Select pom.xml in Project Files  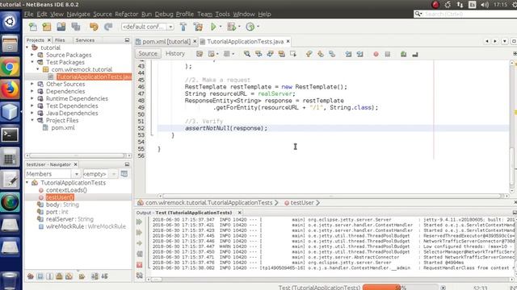click(63, 127)
